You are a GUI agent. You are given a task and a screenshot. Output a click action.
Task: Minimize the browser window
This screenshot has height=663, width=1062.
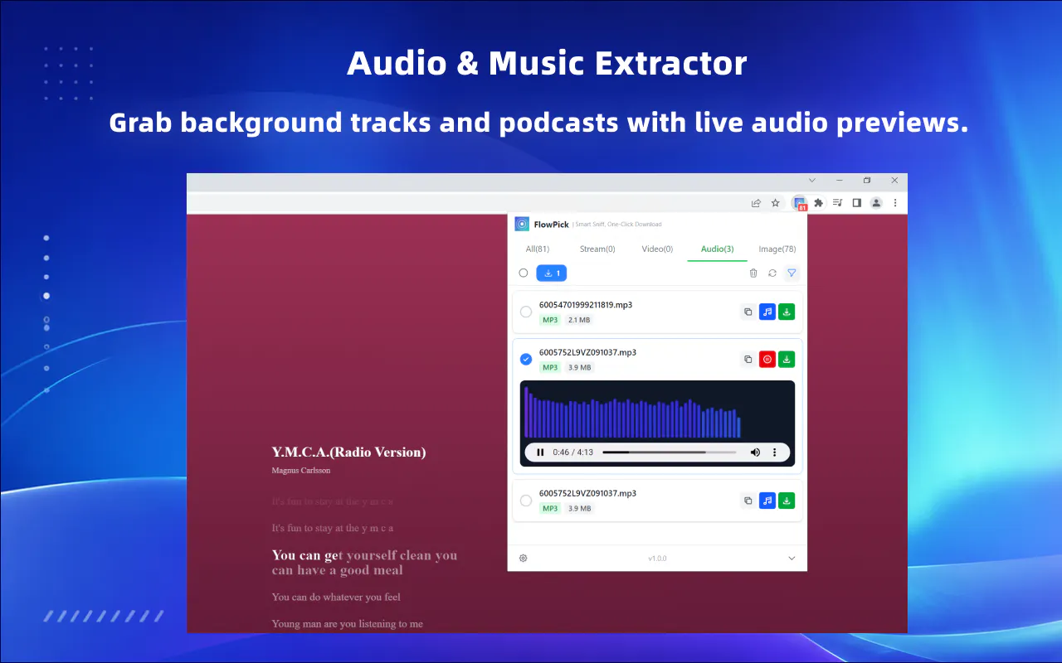pos(840,180)
